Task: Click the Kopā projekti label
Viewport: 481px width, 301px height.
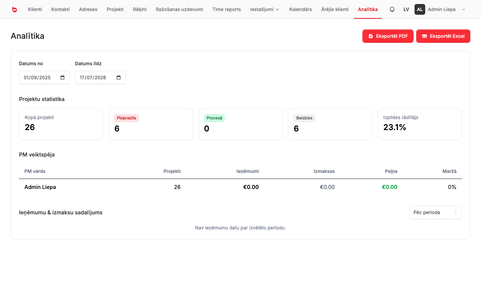Action: pyautogui.click(x=39, y=117)
